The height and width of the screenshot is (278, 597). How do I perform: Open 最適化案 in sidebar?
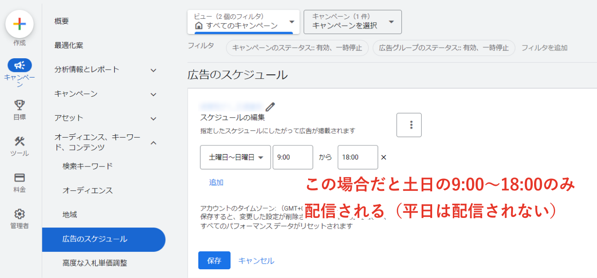pyautogui.click(x=69, y=45)
